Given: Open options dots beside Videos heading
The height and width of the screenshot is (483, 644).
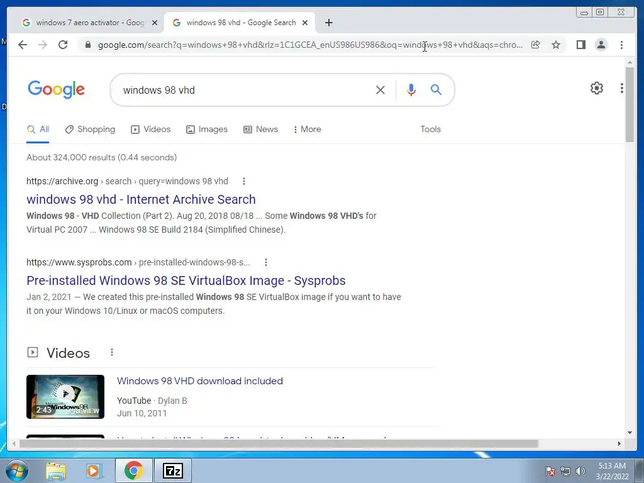Looking at the screenshot, I should point(112,352).
